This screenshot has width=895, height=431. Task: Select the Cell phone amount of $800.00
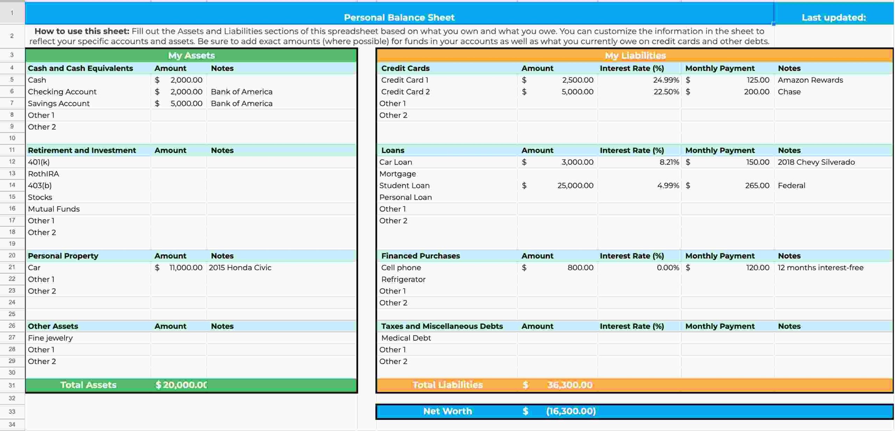click(x=557, y=268)
